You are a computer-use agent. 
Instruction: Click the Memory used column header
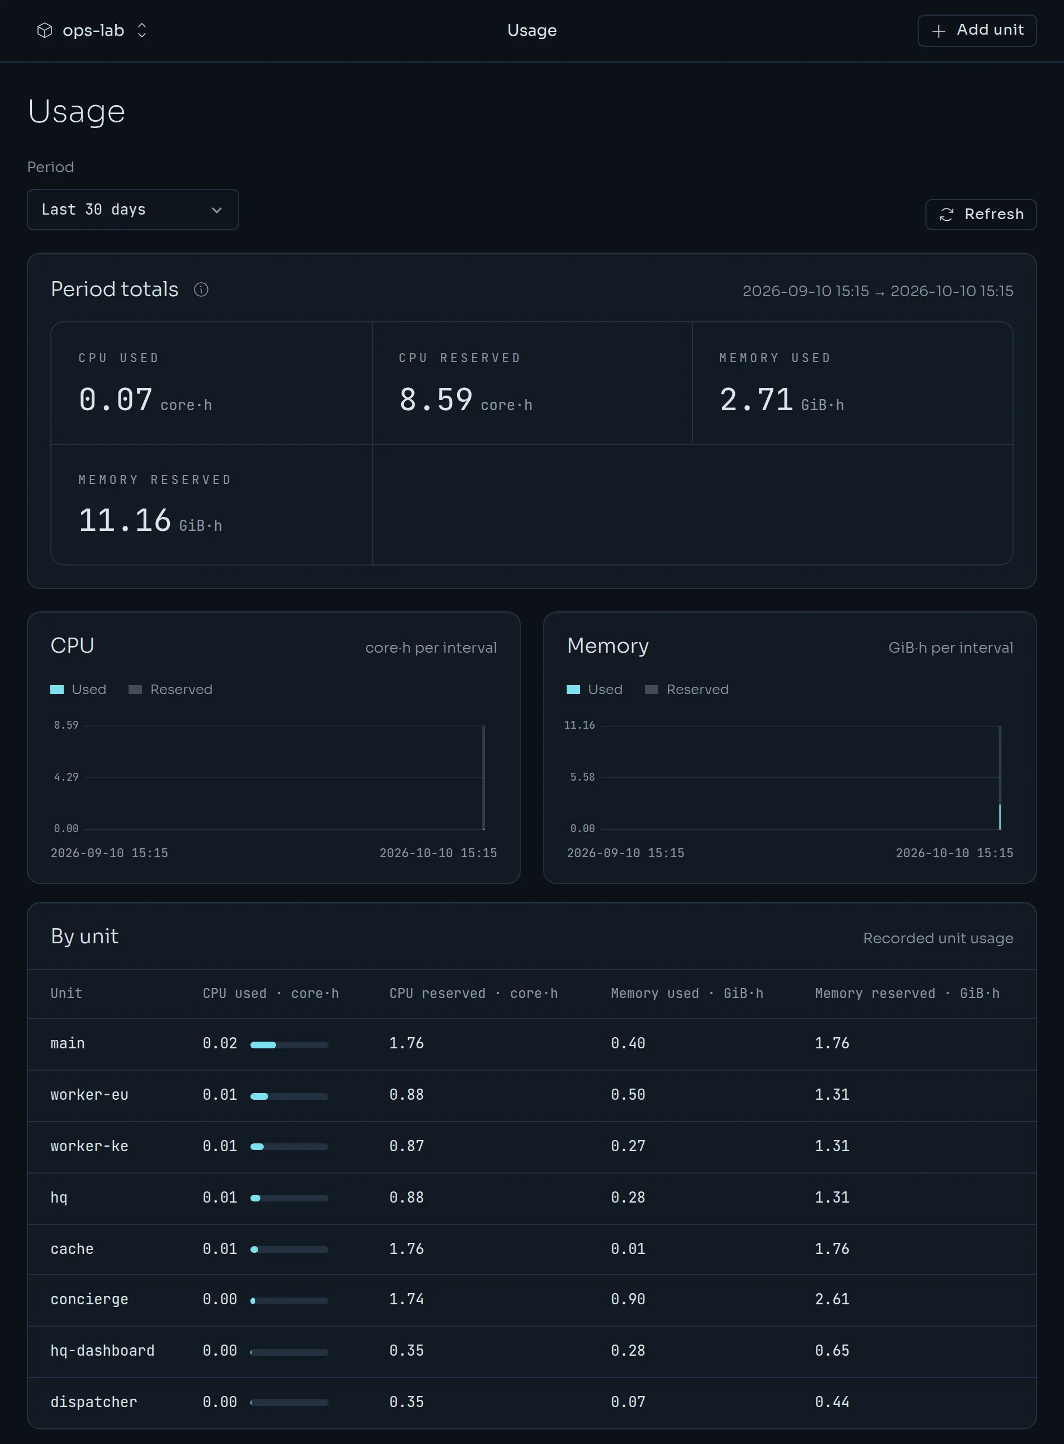click(x=687, y=994)
